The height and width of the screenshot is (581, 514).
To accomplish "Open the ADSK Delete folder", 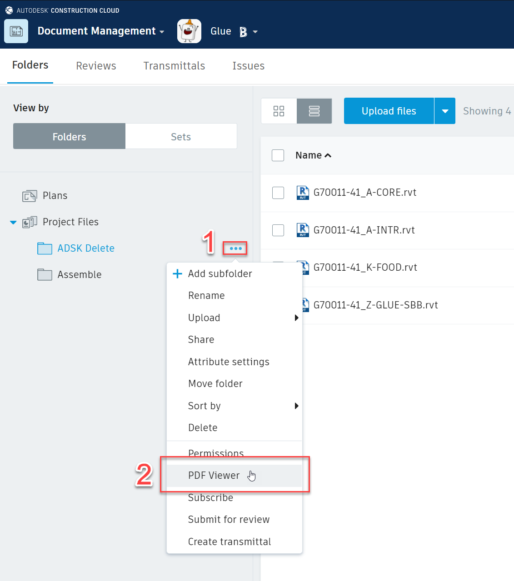I will 86,248.
